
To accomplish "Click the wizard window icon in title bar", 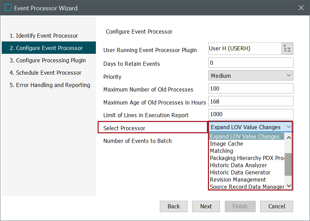I will click(x=8, y=8).
